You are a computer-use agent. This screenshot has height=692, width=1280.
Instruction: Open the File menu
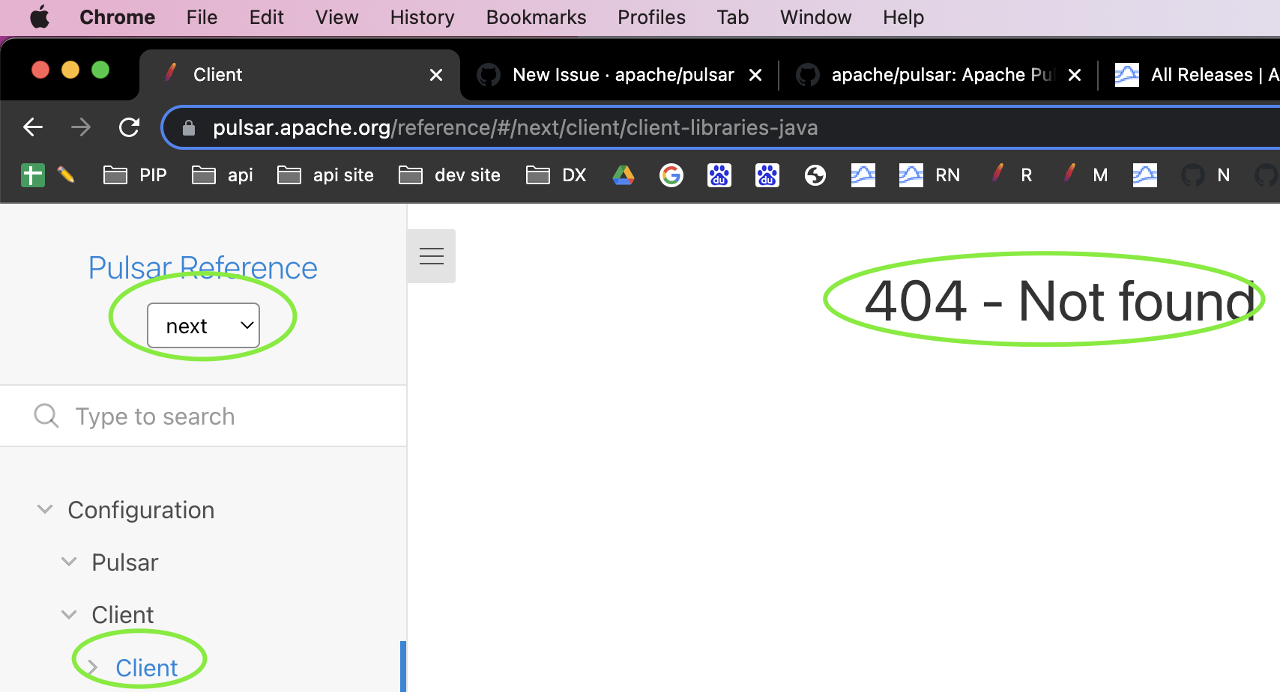tap(202, 17)
